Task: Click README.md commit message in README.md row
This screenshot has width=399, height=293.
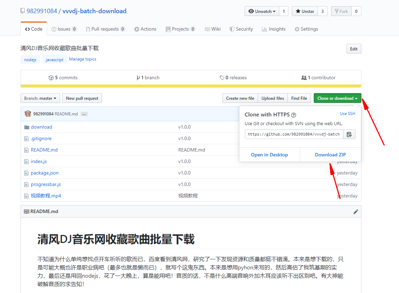Action: 192,150
